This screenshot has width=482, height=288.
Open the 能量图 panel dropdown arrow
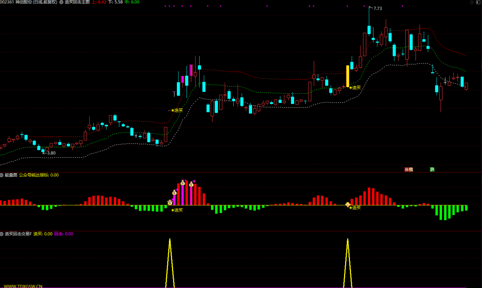(x=1, y=175)
